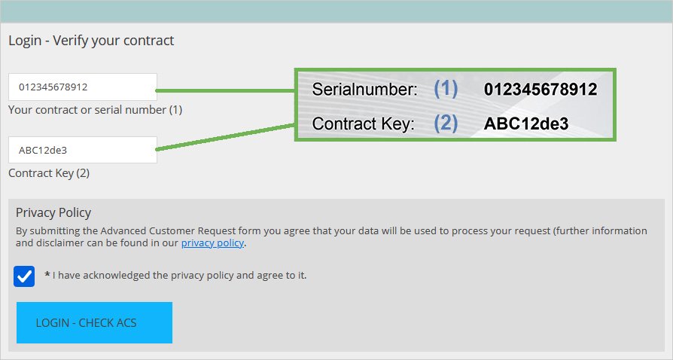
Task: Click the bold ABC12de3 key in the callout
Action: pos(526,124)
